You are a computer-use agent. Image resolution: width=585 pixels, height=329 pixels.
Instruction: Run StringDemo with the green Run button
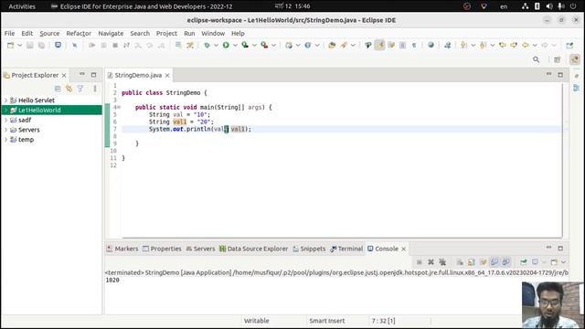pos(226,45)
